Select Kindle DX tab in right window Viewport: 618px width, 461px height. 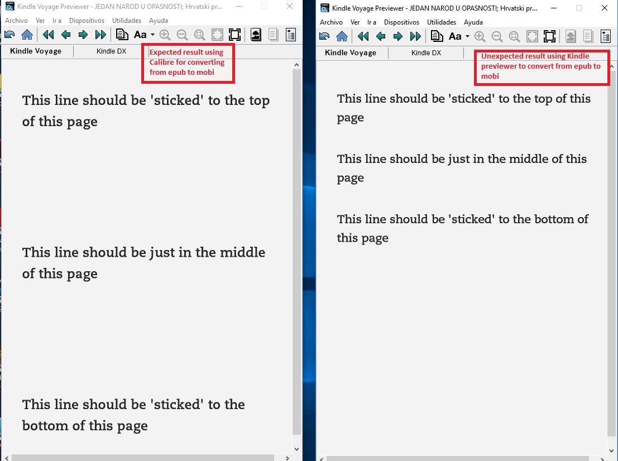[x=427, y=53]
